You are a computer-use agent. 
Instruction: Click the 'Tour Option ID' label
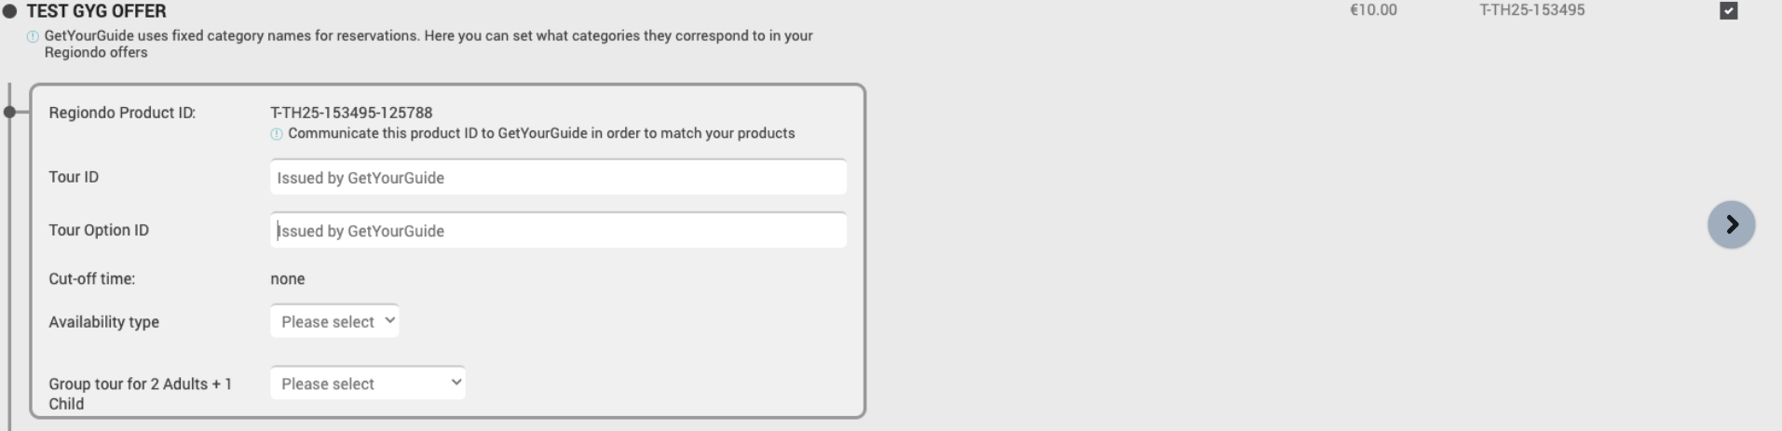(99, 230)
